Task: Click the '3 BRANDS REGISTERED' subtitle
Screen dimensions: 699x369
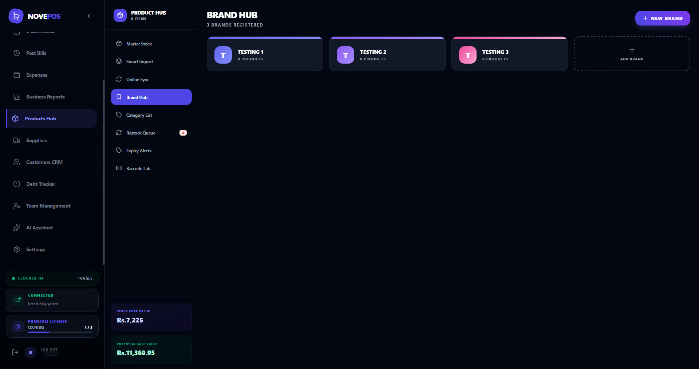Action: pos(235,25)
